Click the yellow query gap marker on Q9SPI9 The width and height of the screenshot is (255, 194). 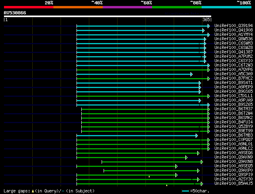click(x=149, y=176)
